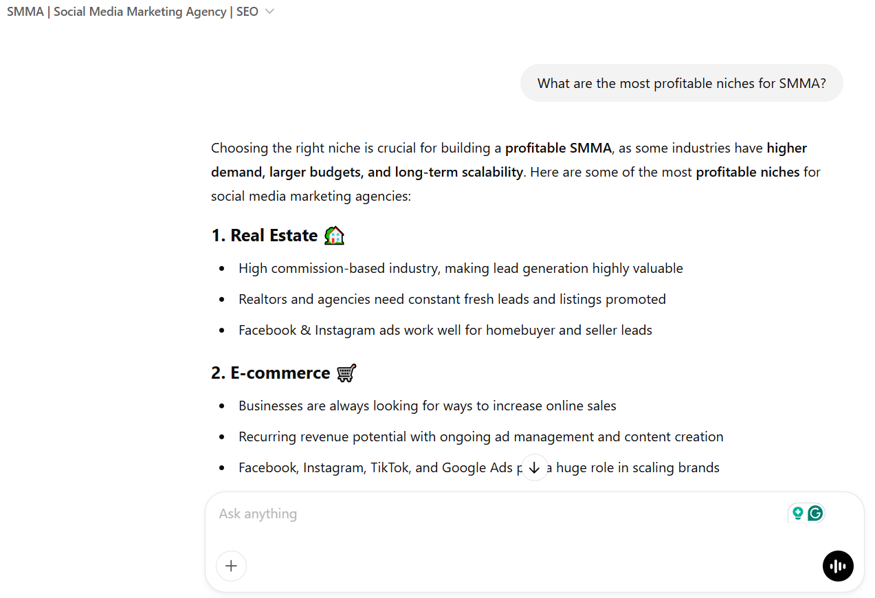Open the SMMA Social Media Marketing Agency title menu

(x=133, y=12)
